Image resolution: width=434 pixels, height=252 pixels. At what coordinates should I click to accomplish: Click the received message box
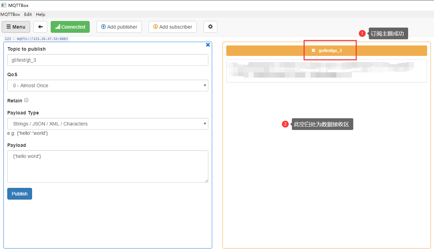(x=326, y=71)
